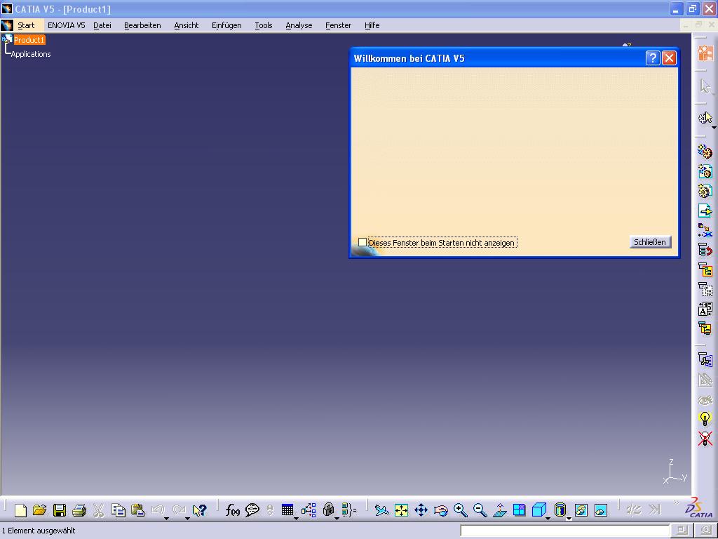Click the question mark help button in welcome dialog
Screen dimensions: 718x539
(653, 58)
